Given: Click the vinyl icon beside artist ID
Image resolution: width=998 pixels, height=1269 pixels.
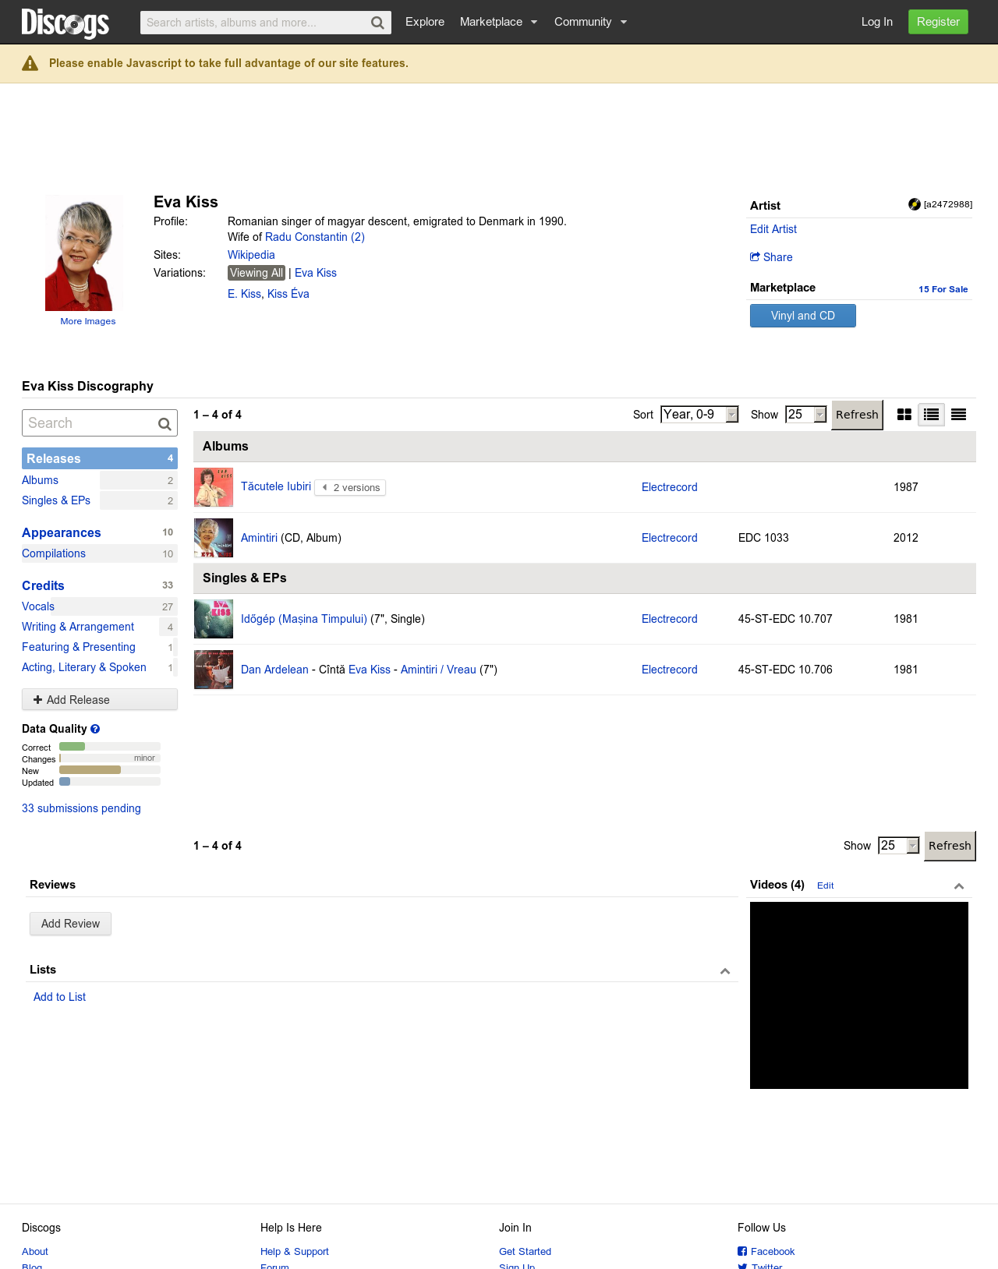Looking at the screenshot, I should (x=915, y=204).
